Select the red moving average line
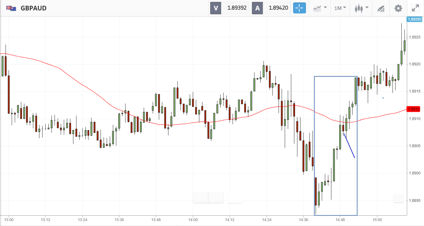This screenshot has width=424, height=226. click(82, 84)
